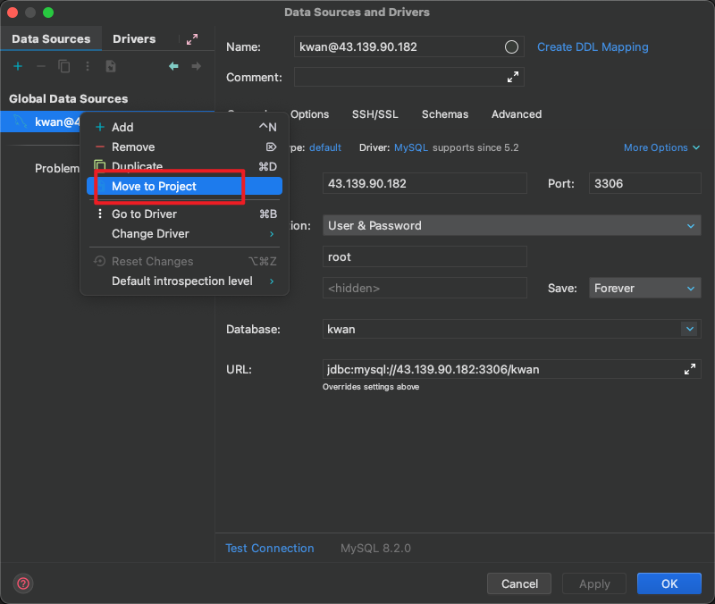Switch to the Data Sources tab

51,38
